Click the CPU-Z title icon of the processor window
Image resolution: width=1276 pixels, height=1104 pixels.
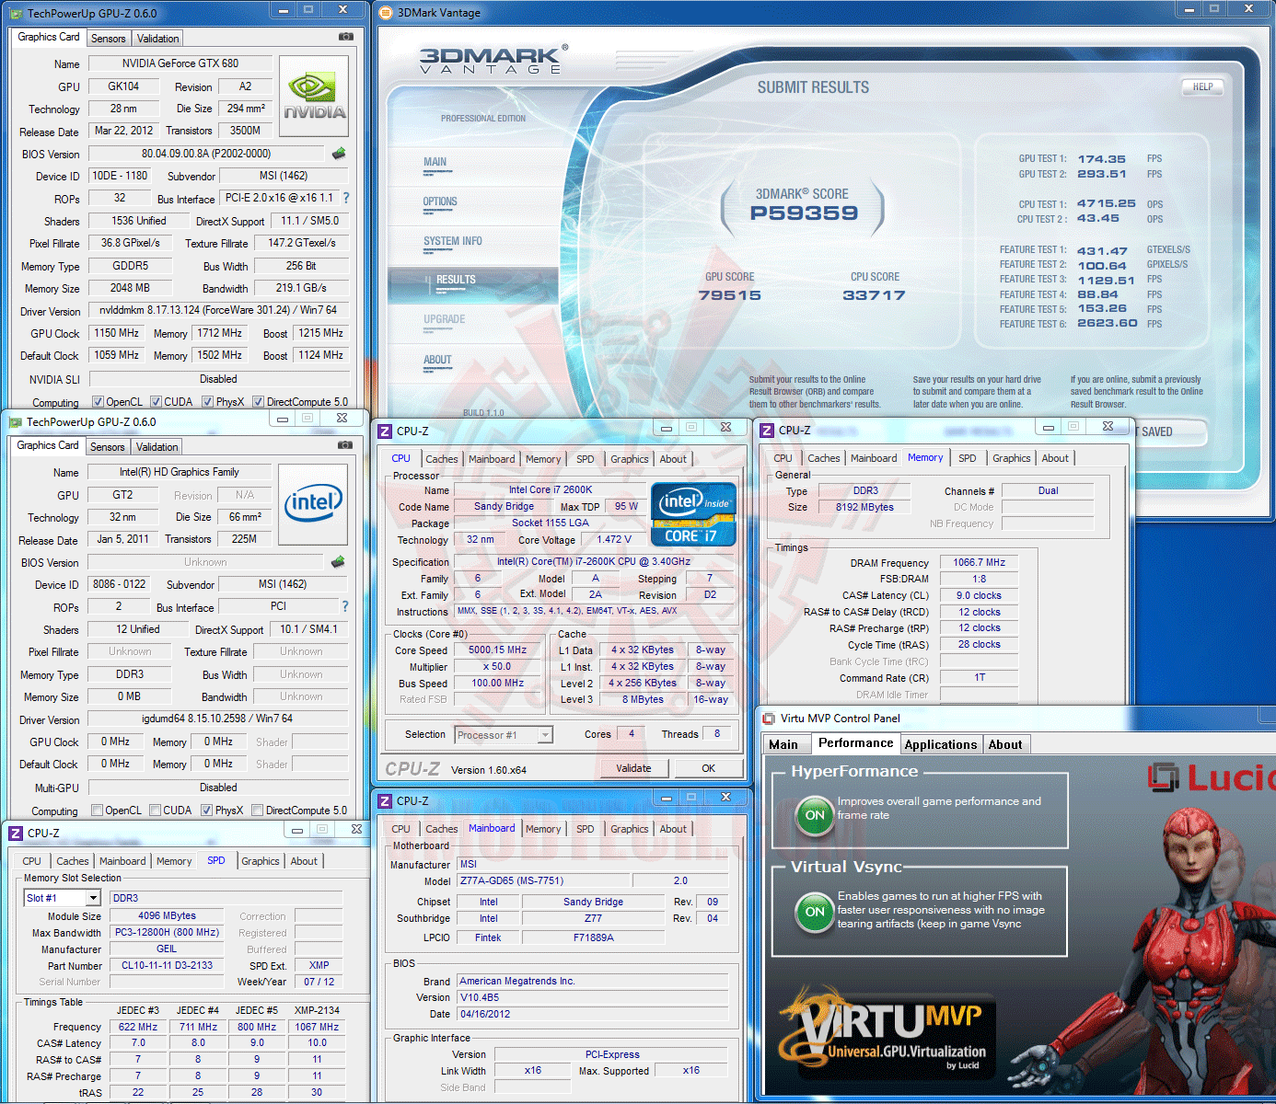pos(386,431)
